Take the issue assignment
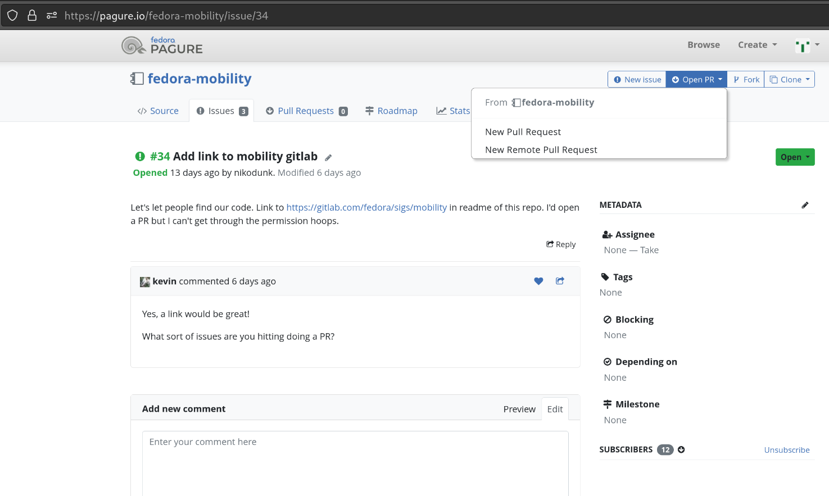Screen dimensions: 829x496 649,250
